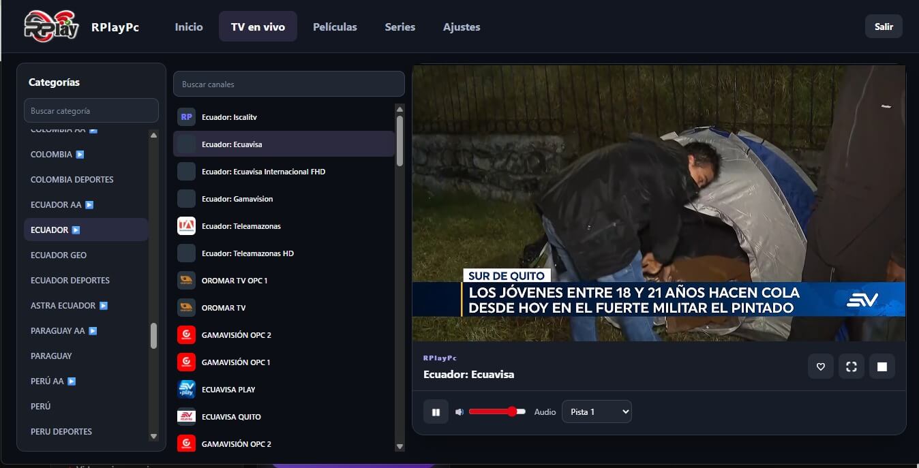The image size is (919, 468).
Task: Play Ecuador: Ecuavisa Internacional FHD
Action: (284, 172)
